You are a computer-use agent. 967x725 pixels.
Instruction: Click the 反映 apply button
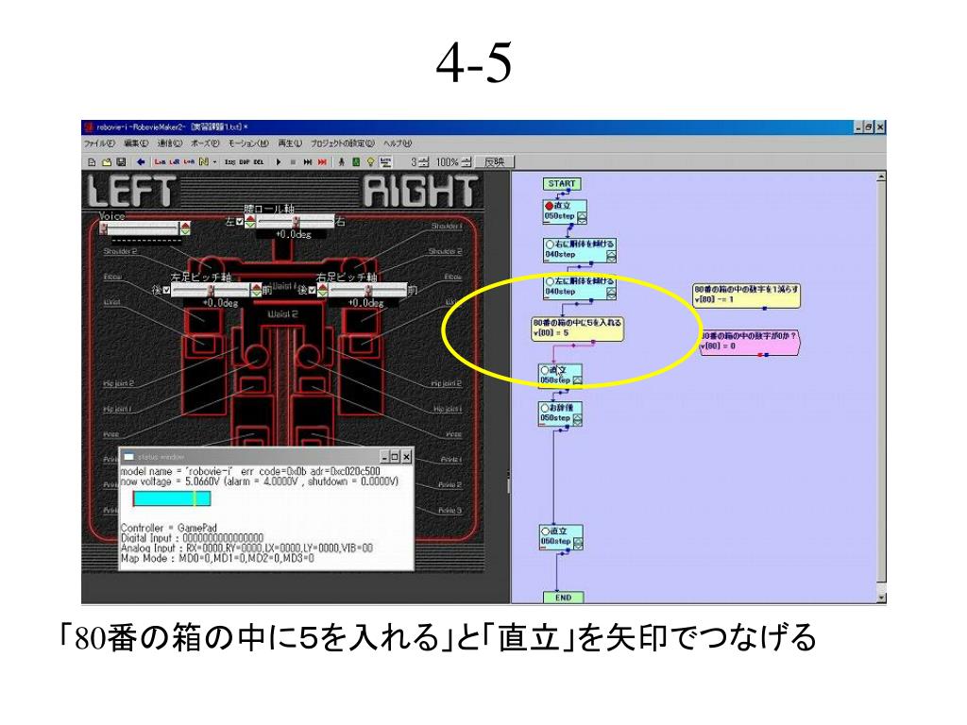click(494, 162)
